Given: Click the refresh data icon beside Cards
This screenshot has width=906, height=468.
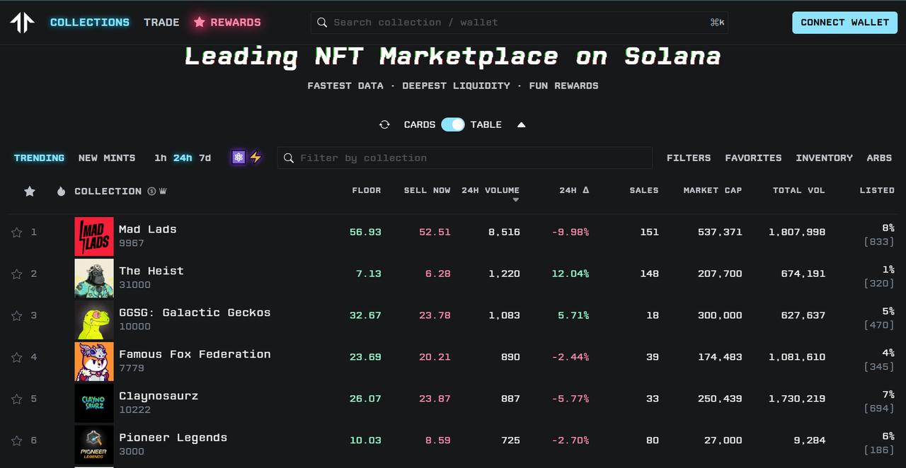Looking at the screenshot, I should pyautogui.click(x=384, y=124).
